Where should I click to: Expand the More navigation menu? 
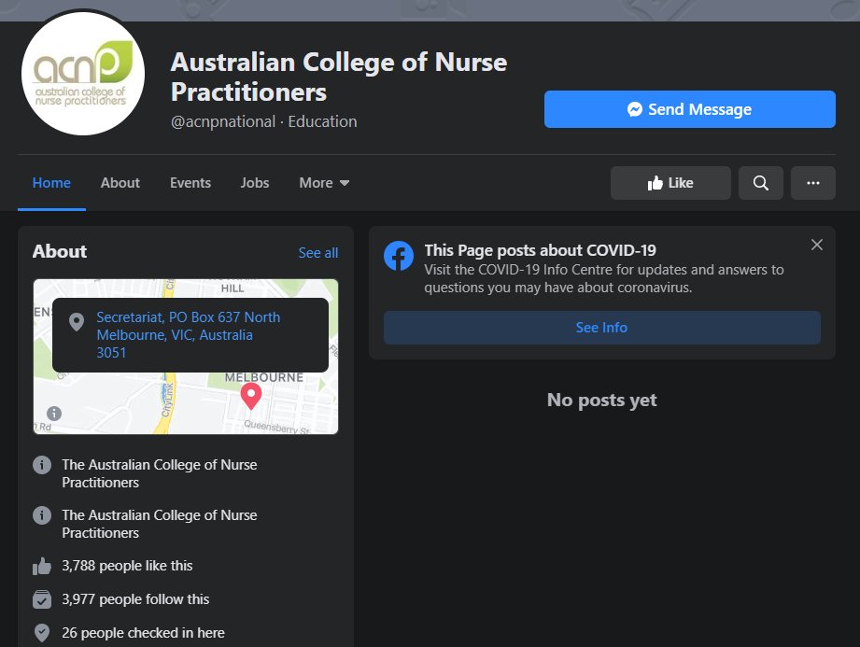coord(324,182)
